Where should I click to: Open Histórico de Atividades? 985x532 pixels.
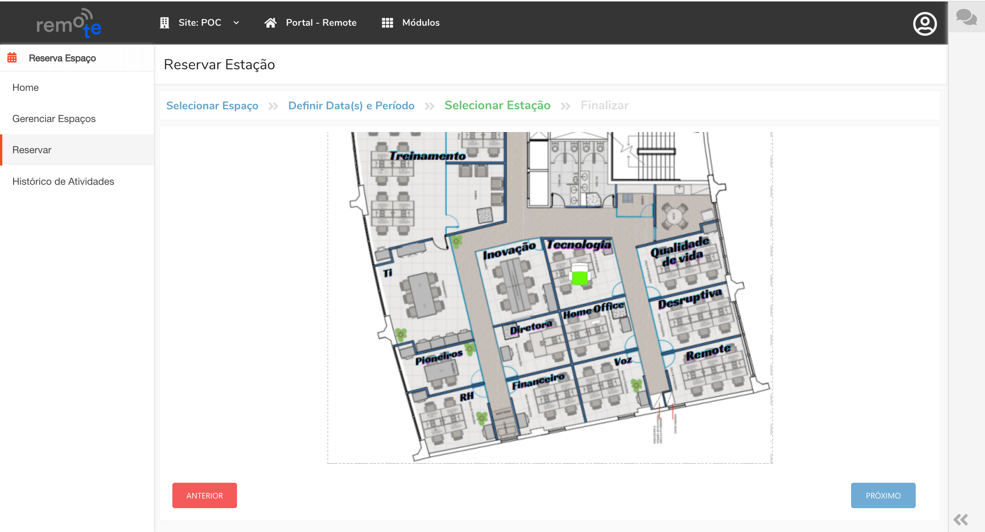pos(63,181)
